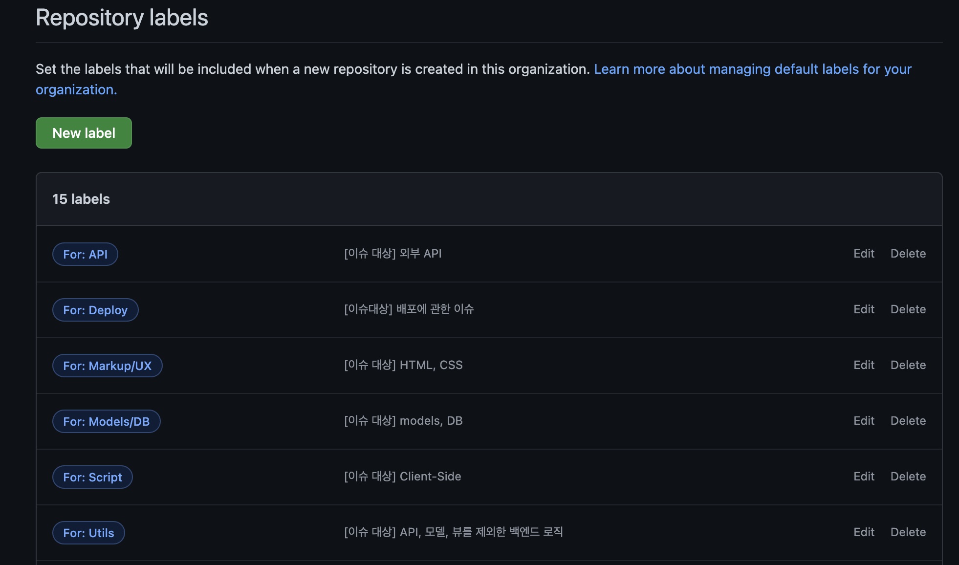The image size is (959, 565).
Task: Delete the For: Models/DB label
Action: pos(908,421)
